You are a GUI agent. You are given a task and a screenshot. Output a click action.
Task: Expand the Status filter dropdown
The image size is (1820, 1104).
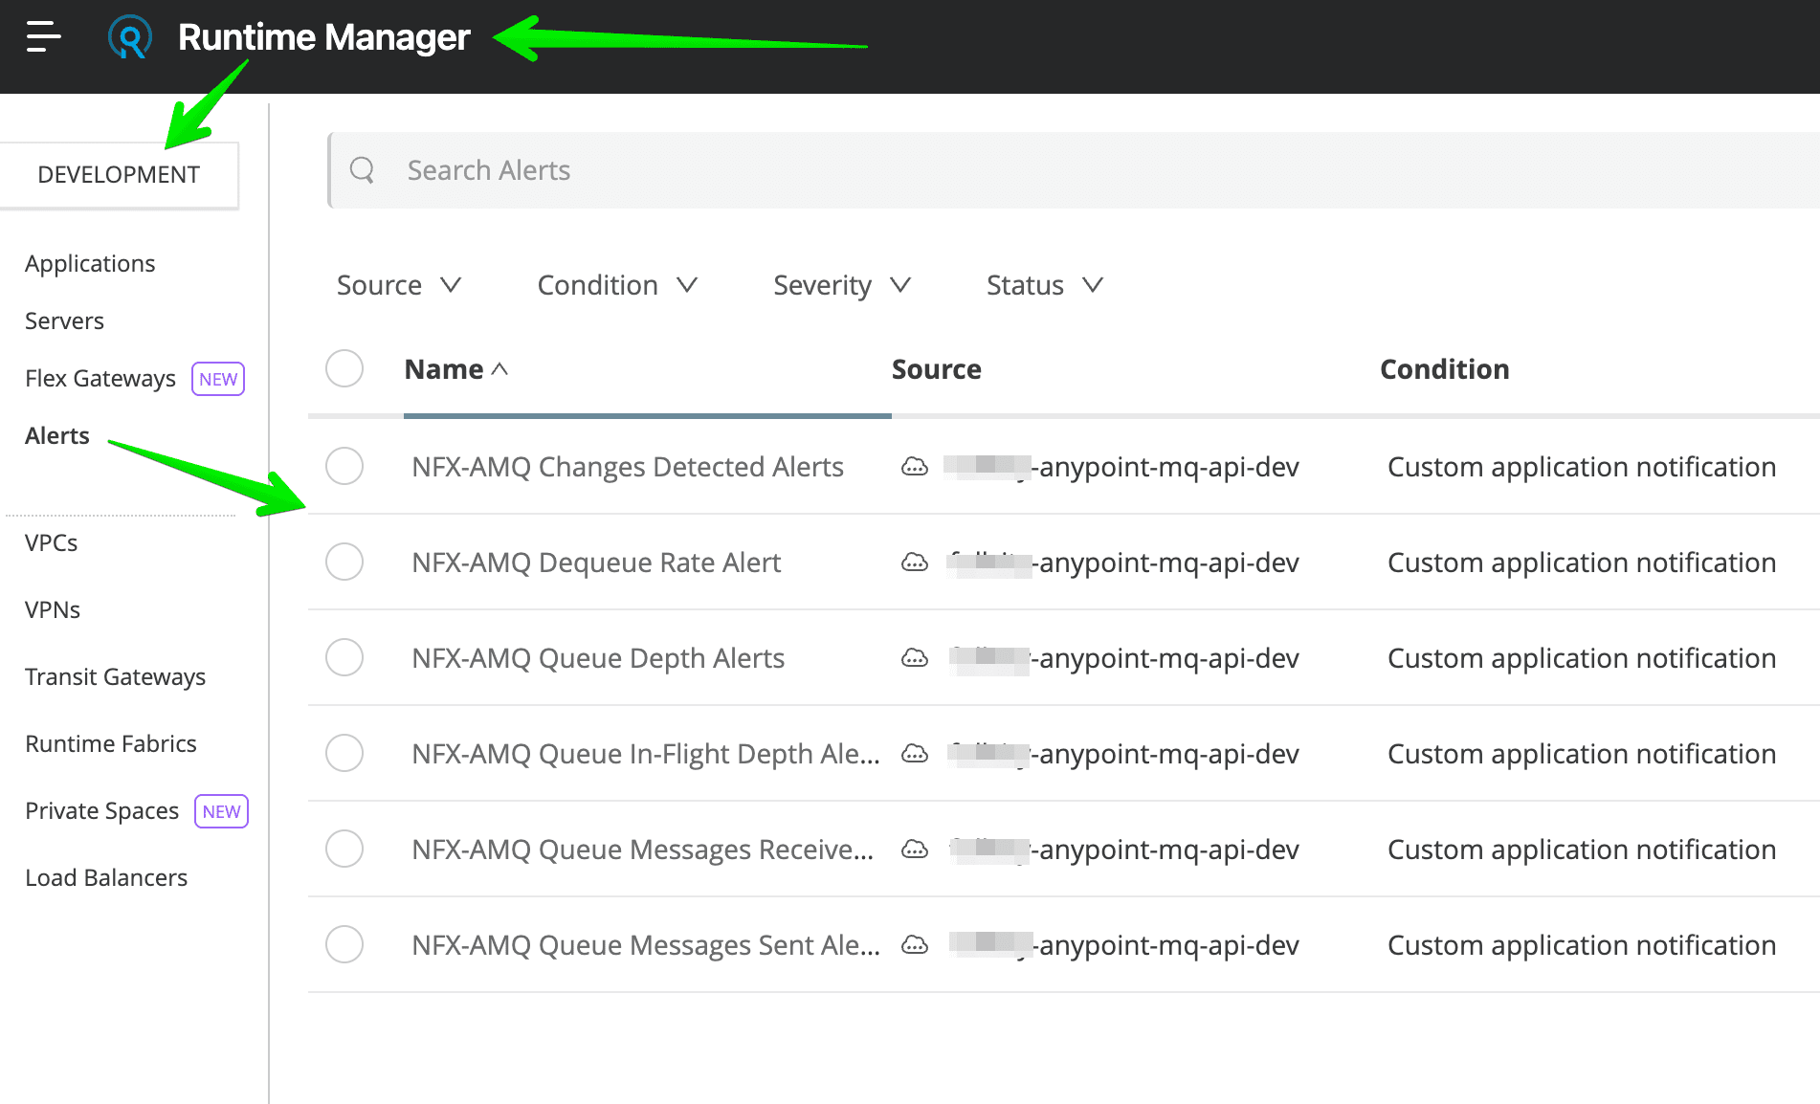coord(1045,285)
